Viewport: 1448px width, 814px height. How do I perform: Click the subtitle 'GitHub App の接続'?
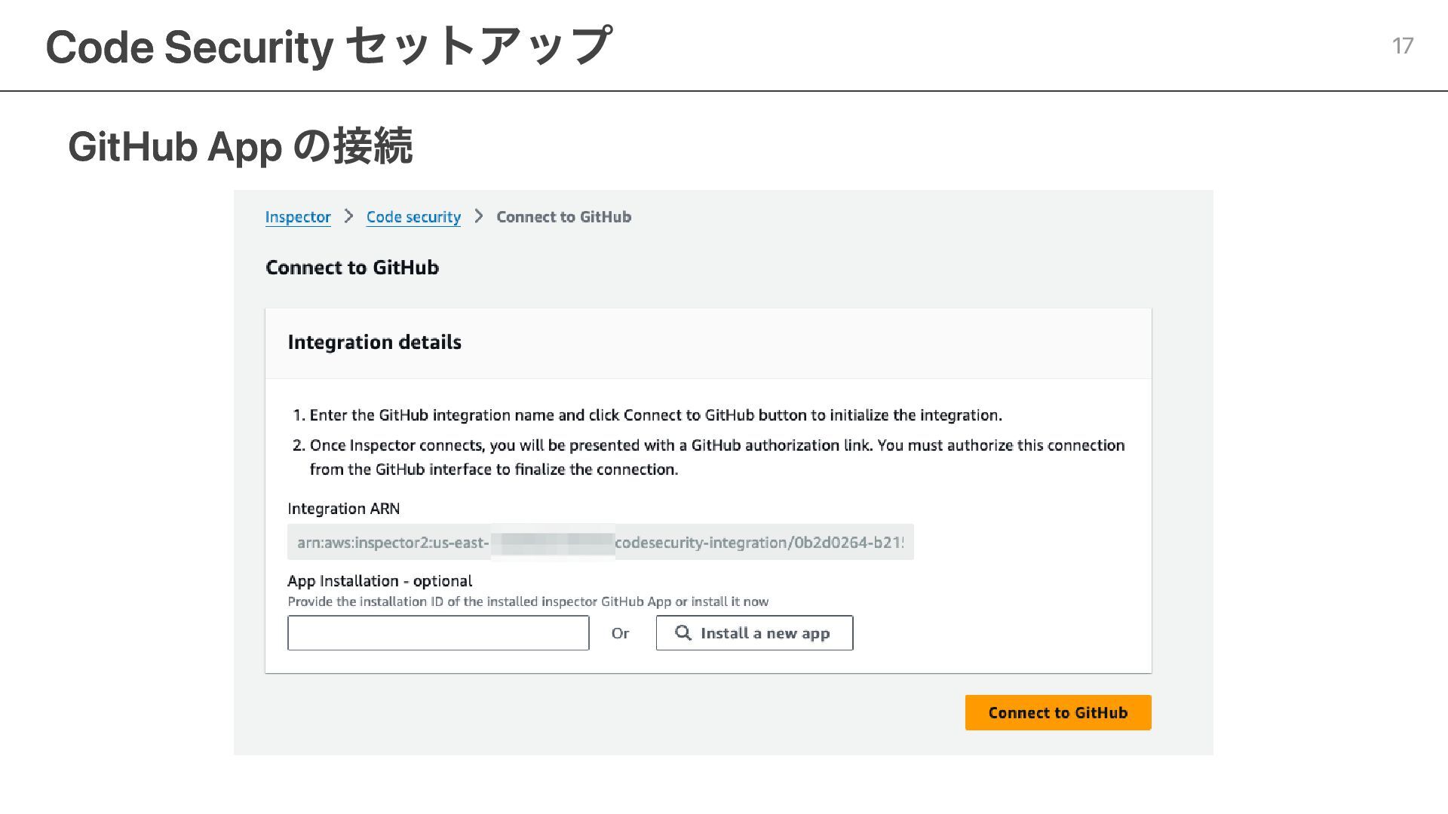pyautogui.click(x=240, y=145)
